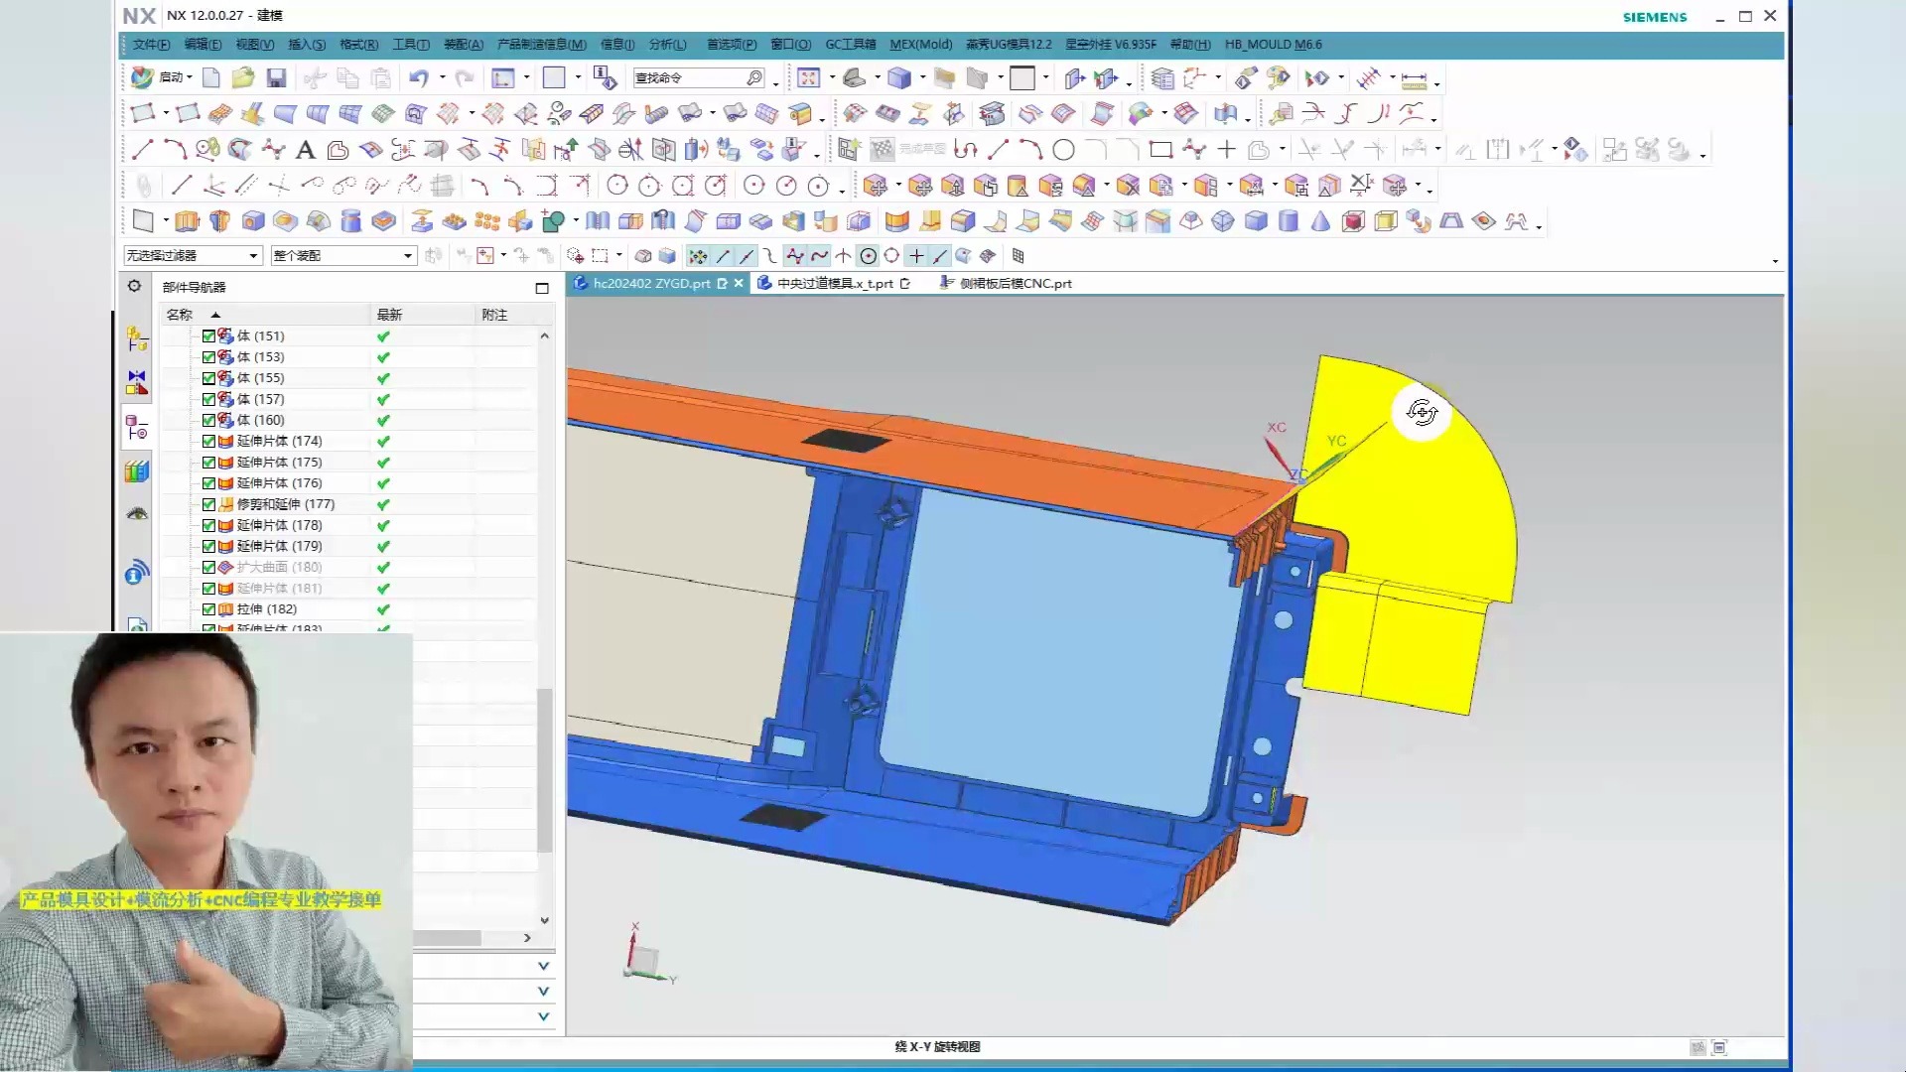Sort by the 名称 column header
The width and height of the screenshot is (1906, 1072).
(180, 314)
